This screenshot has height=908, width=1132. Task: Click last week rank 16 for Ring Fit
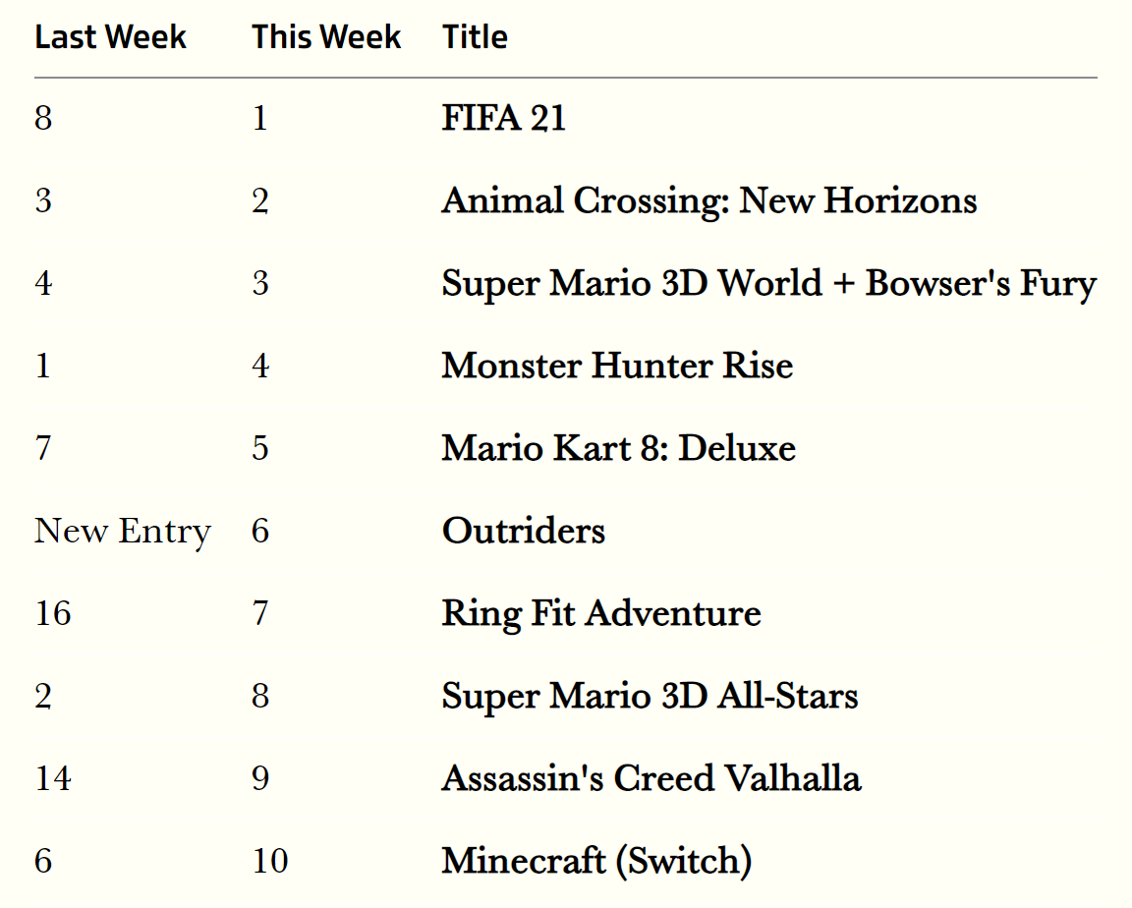click(x=53, y=613)
